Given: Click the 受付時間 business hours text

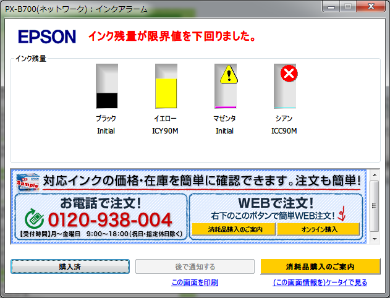Looking at the screenshot, I should click(101, 234).
